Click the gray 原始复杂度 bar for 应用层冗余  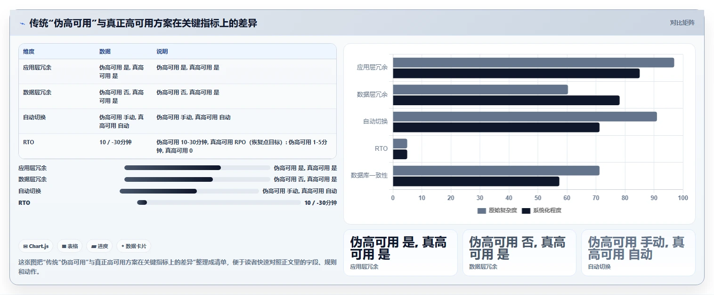(x=533, y=62)
